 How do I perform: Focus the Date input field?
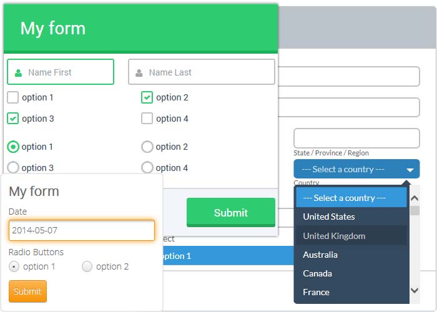pos(81,230)
